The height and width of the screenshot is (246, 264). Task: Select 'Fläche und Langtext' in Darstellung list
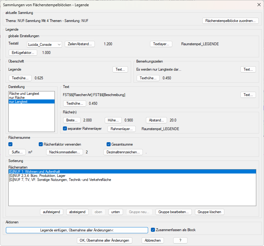point(24,94)
